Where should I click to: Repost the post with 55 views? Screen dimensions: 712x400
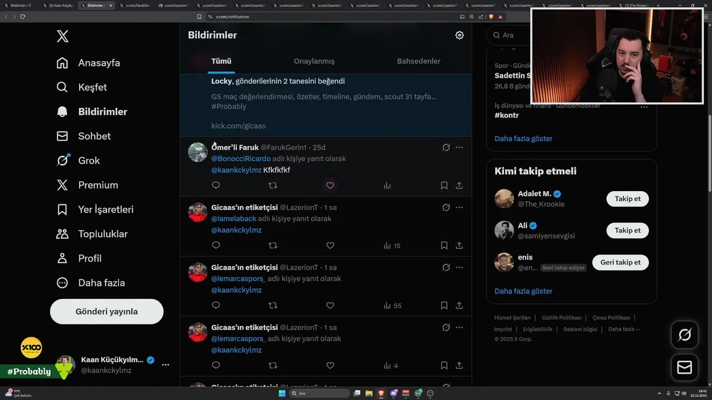(273, 306)
